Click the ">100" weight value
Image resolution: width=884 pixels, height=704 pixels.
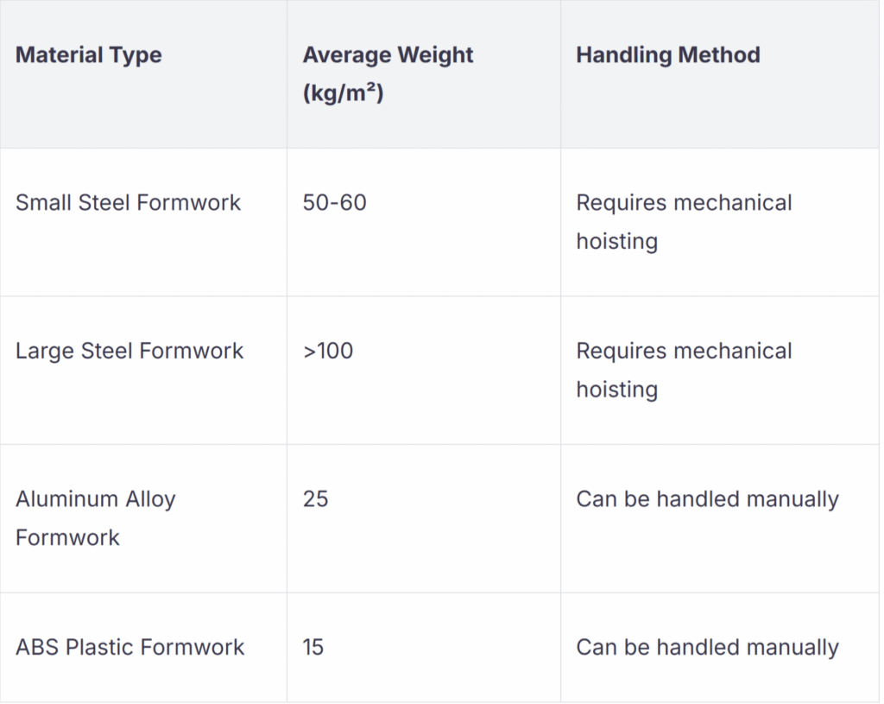328,352
